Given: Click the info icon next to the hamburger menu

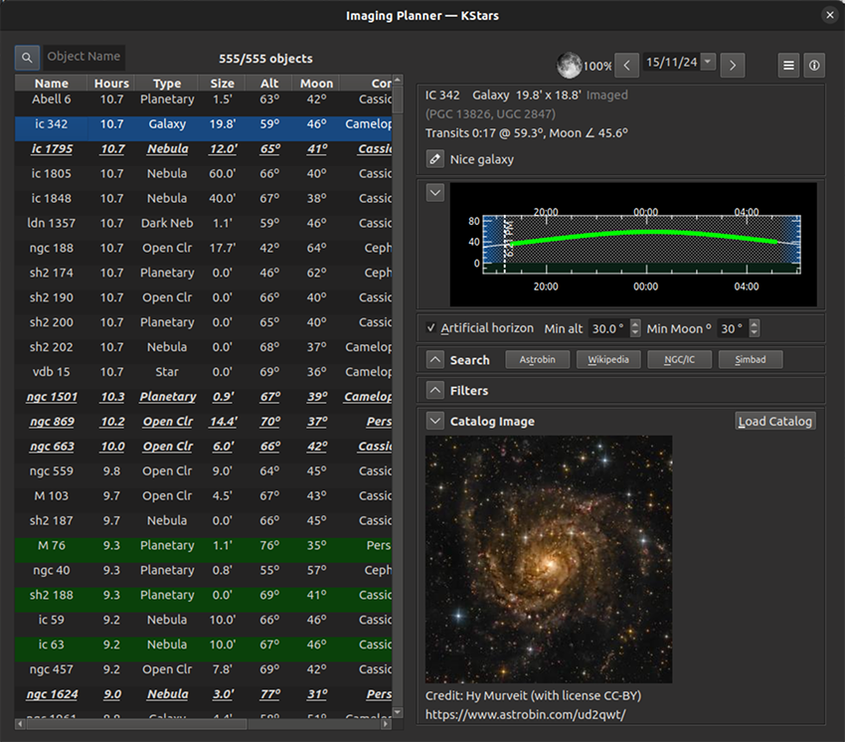Looking at the screenshot, I should pos(813,64).
